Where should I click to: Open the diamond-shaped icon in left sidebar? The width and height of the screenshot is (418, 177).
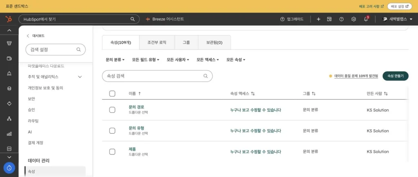pyautogui.click(x=9, y=104)
